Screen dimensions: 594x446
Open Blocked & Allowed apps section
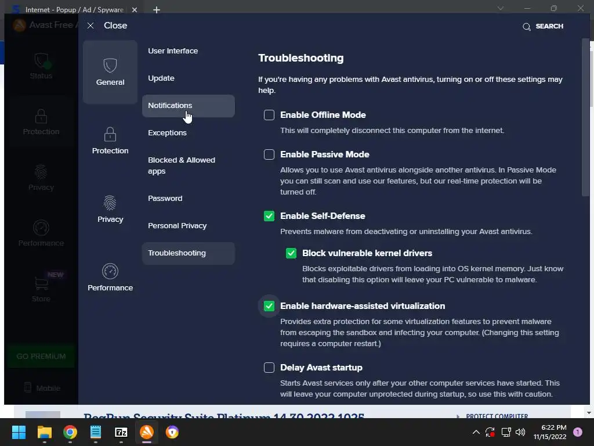(189, 166)
